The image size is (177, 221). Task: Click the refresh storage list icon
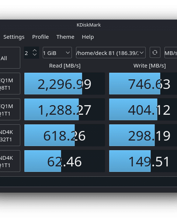point(155,52)
